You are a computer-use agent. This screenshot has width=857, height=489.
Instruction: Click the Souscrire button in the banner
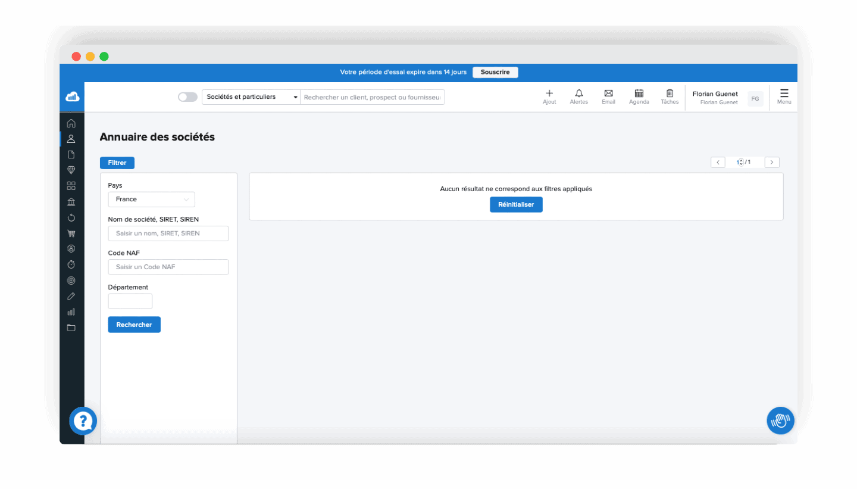pos(495,72)
